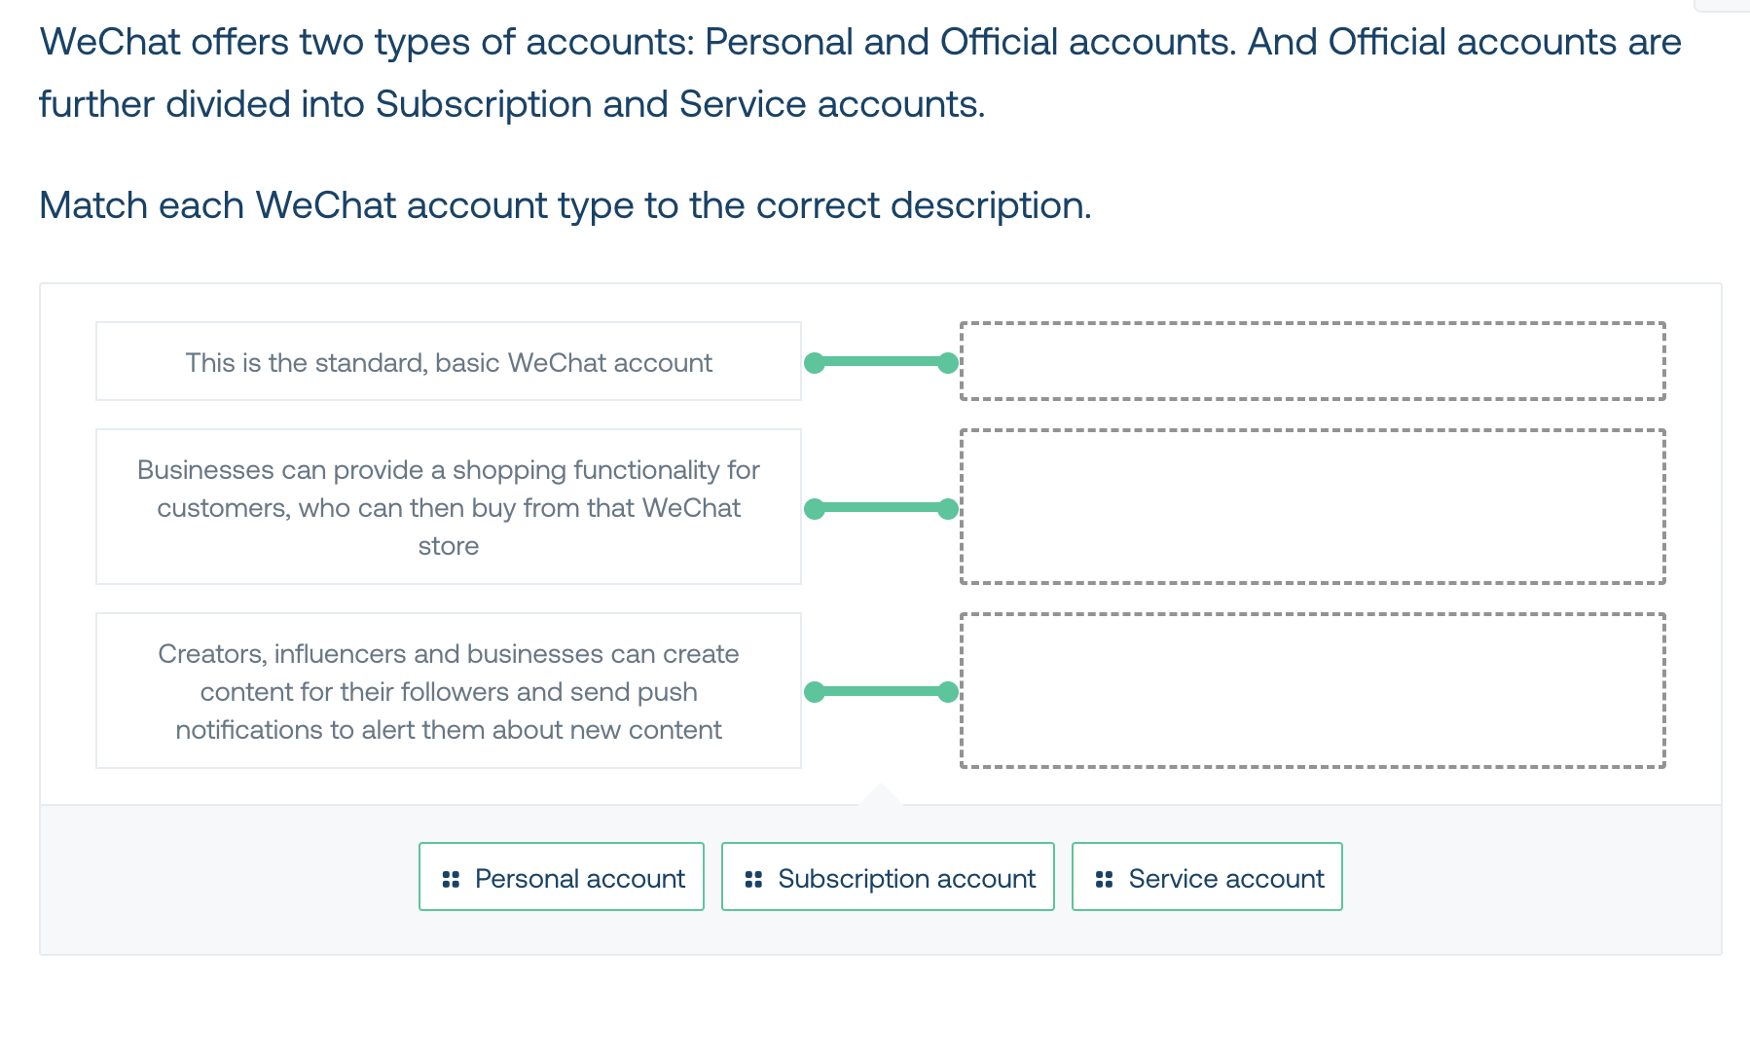Select the Service account answer chip
Screen dimensions: 1750x1059
coord(1207,877)
